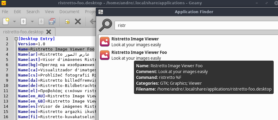
Task: Click the search field containing 'ristr'
Action: click(196, 25)
